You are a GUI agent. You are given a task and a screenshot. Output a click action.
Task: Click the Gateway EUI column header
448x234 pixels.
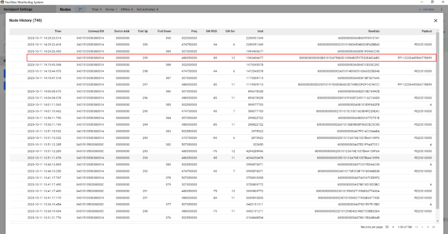pos(96,31)
